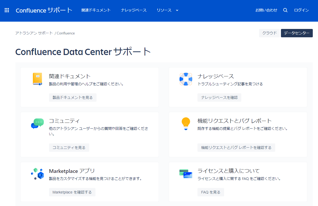Image resolution: width=318 pixels, height=206 pixels.
Task: Click the 関連ドキュメント card heading
Action: tap(70, 76)
